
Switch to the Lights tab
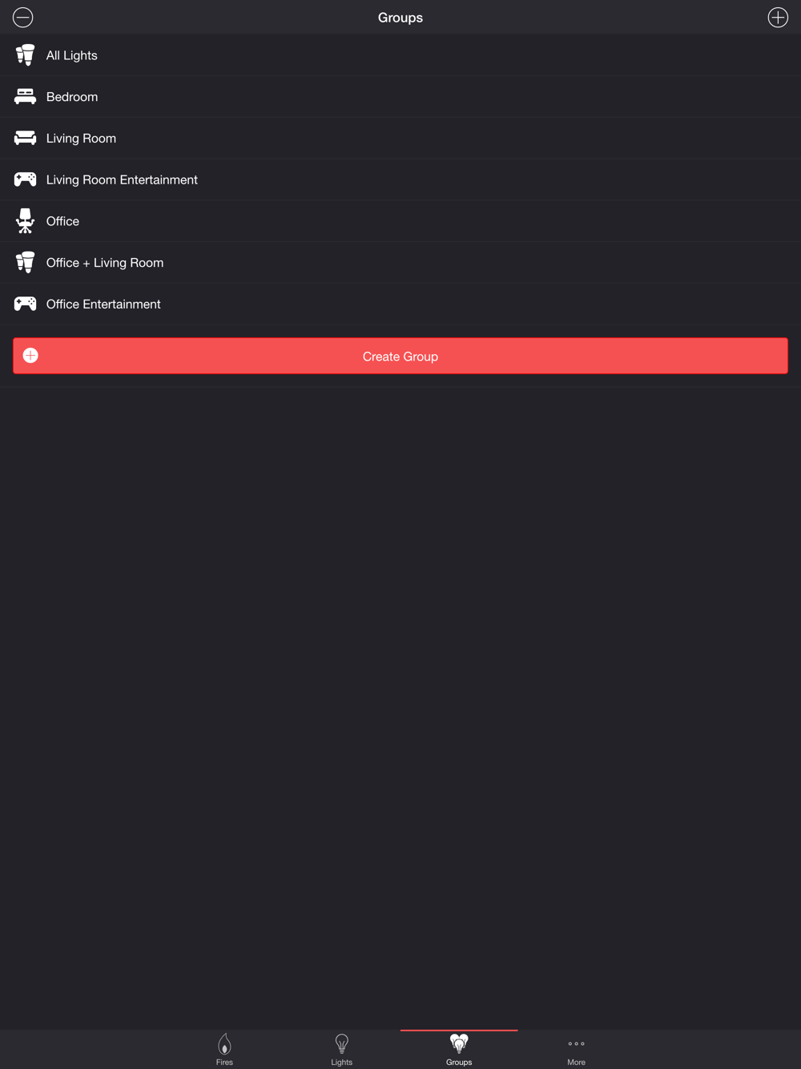[x=341, y=1049]
